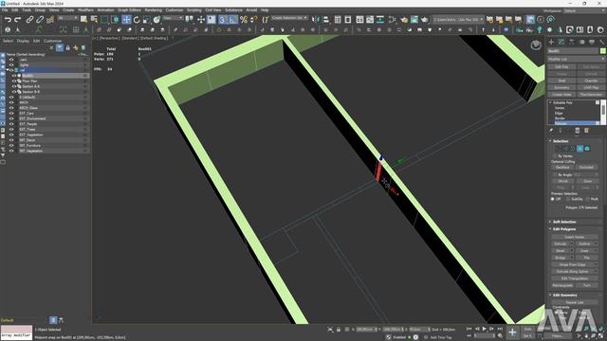The width and height of the screenshot is (607, 341).
Task: Open the Modify tab in Command Panel
Action: (x=561, y=42)
